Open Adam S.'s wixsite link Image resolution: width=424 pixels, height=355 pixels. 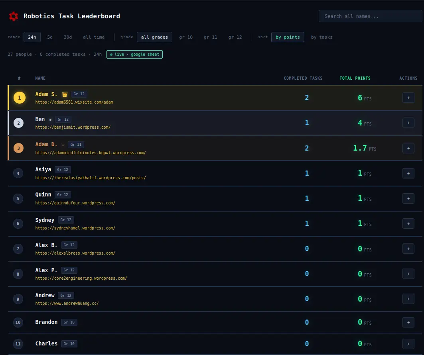(x=74, y=102)
